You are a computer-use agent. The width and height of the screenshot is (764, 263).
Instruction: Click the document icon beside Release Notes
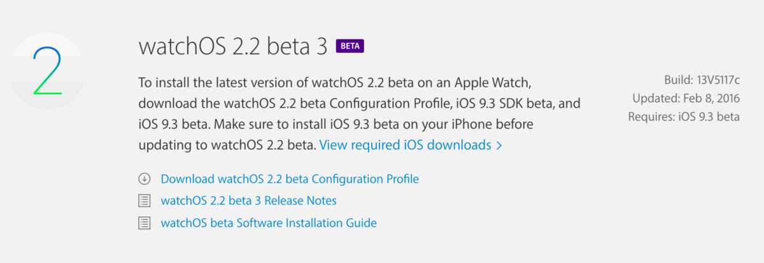coord(145,201)
